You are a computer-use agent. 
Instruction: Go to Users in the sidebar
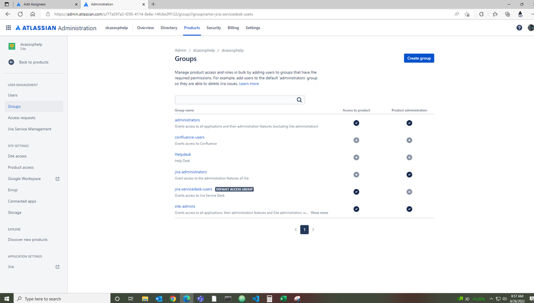tap(34, 95)
